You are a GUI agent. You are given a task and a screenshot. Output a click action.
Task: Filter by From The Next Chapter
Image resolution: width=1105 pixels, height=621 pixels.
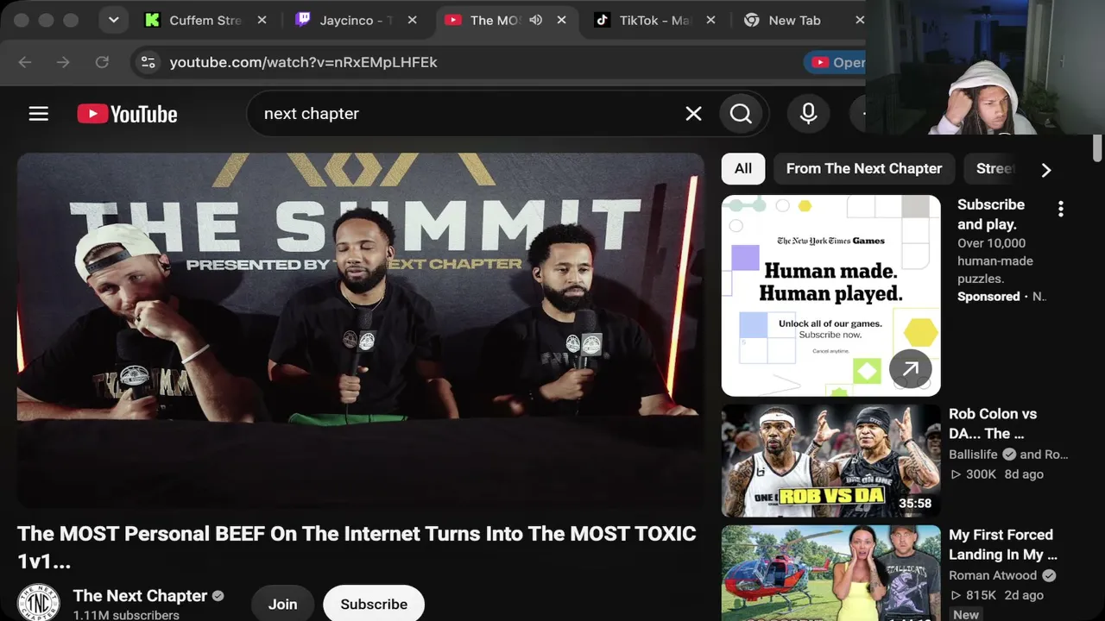tap(864, 169)
